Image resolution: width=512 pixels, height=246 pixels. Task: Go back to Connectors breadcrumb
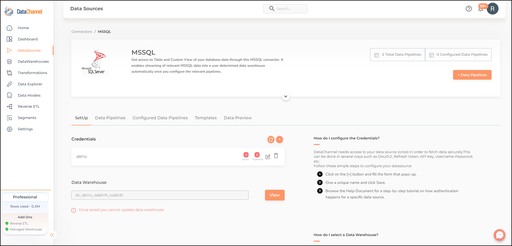(82, 31)
